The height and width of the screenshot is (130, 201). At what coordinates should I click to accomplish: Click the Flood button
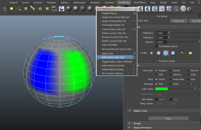(168, 119)
